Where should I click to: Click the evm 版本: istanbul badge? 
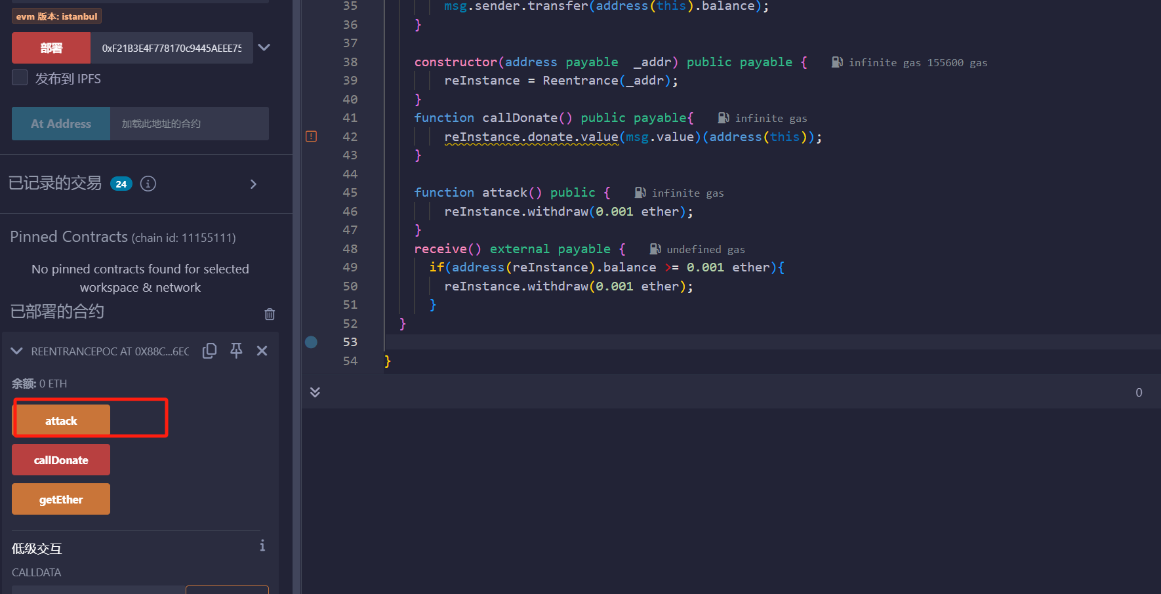point(56,16)
